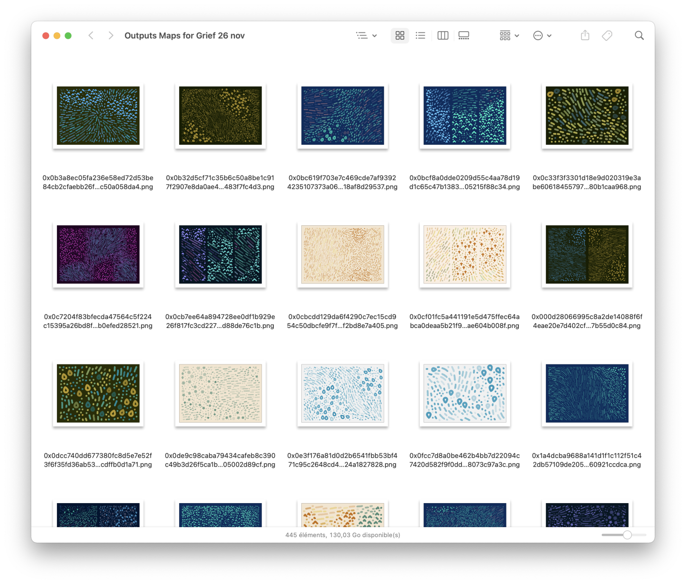Switch to gallery view
Screen dimensions: 686x584
pos(464,35)
